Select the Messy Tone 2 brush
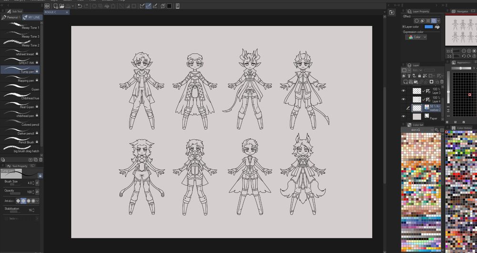477x253 pixels. [x=20, y=44]
